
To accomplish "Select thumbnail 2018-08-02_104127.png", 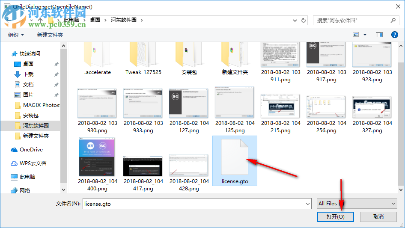I will point(189,103).
